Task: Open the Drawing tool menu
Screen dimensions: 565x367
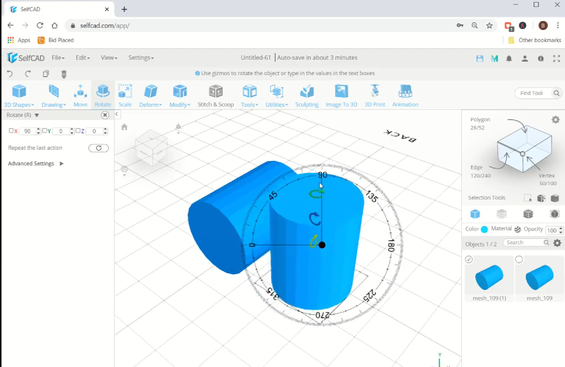Action: (54, 96)
